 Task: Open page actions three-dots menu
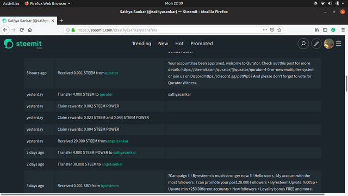tap(265, 30)
